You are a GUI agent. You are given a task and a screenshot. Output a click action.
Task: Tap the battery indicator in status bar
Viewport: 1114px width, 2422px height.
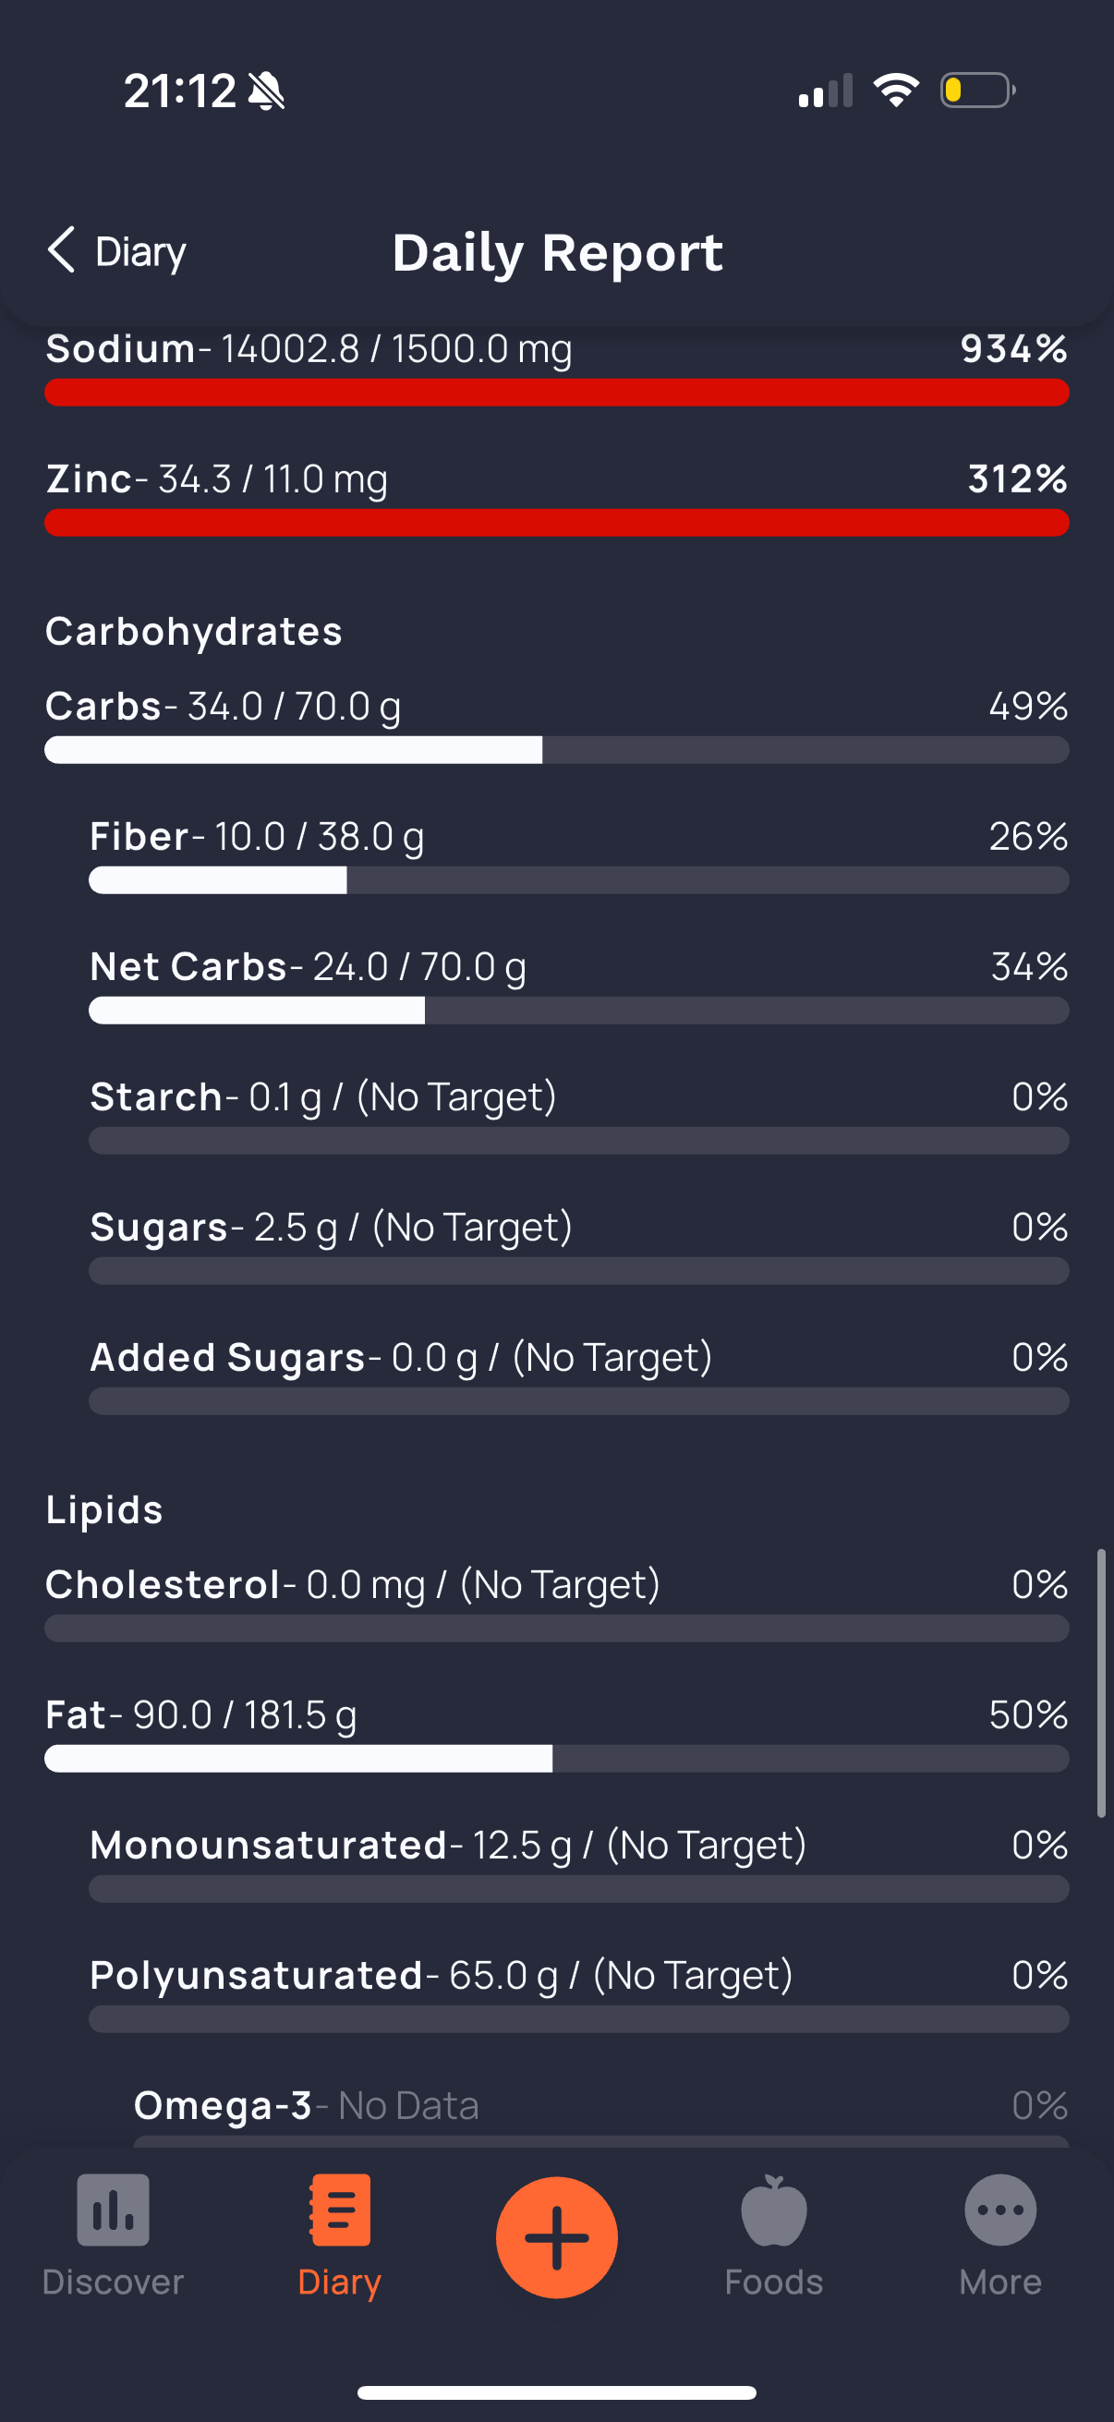click(x=977, y=91)
